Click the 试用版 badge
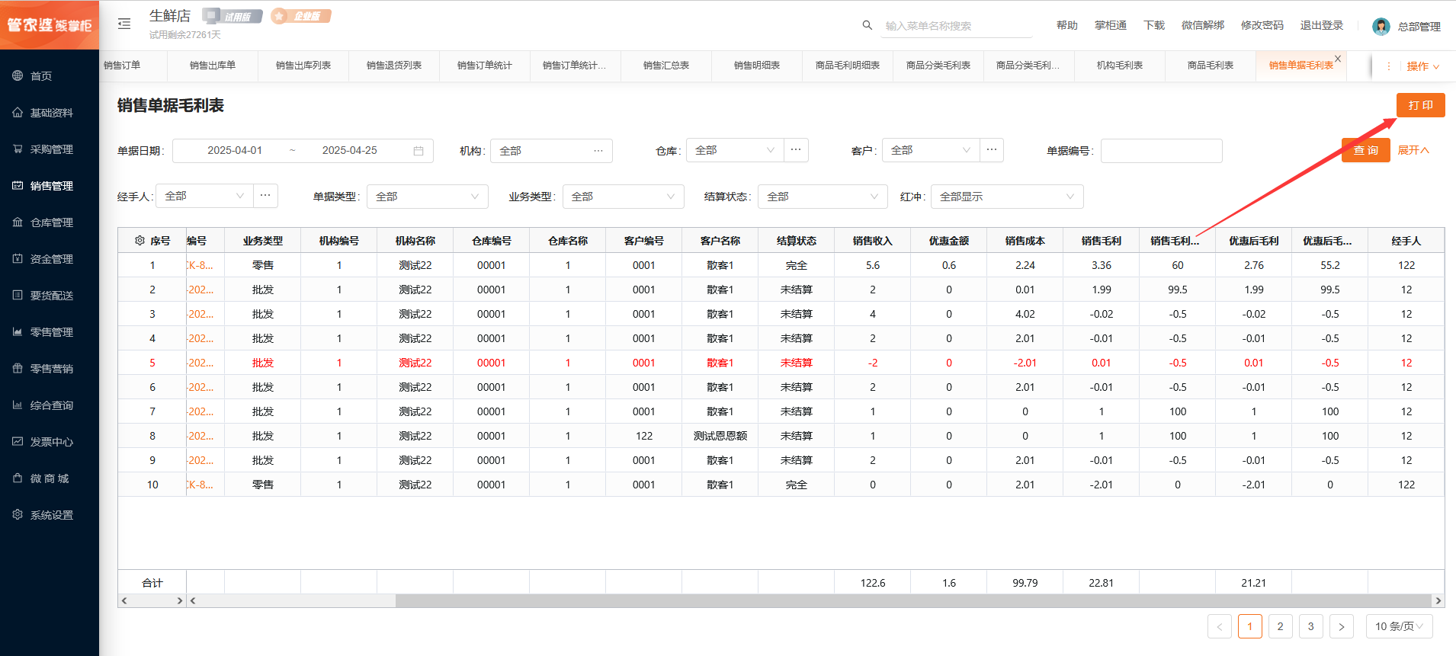Viewport: 1456px width, 656px height. coord(233,16)
